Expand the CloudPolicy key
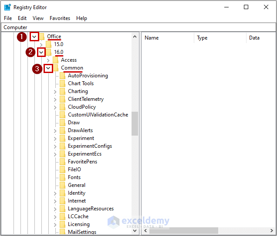Screen dimensions: 277x236 55,107
